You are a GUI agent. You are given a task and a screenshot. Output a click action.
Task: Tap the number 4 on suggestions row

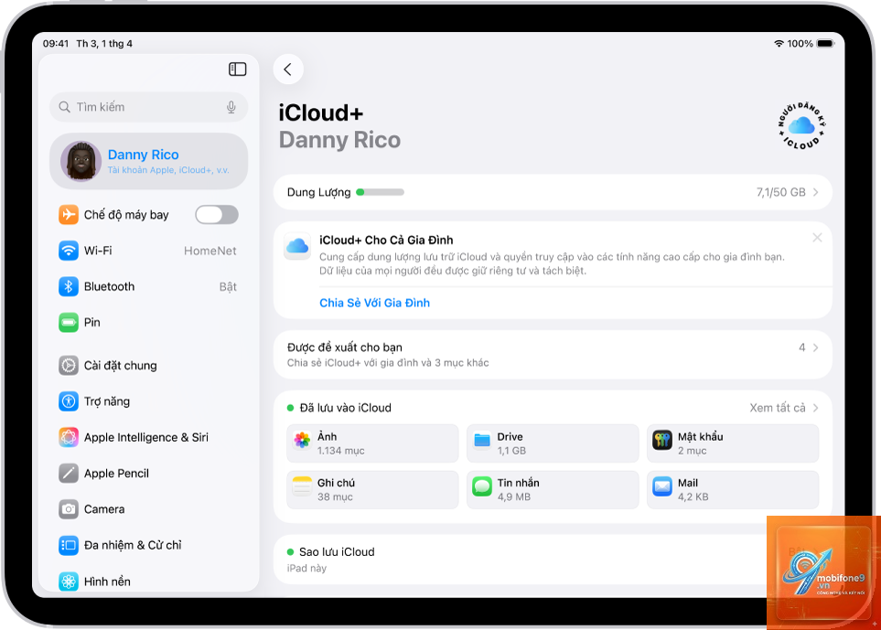pos(801,347)
